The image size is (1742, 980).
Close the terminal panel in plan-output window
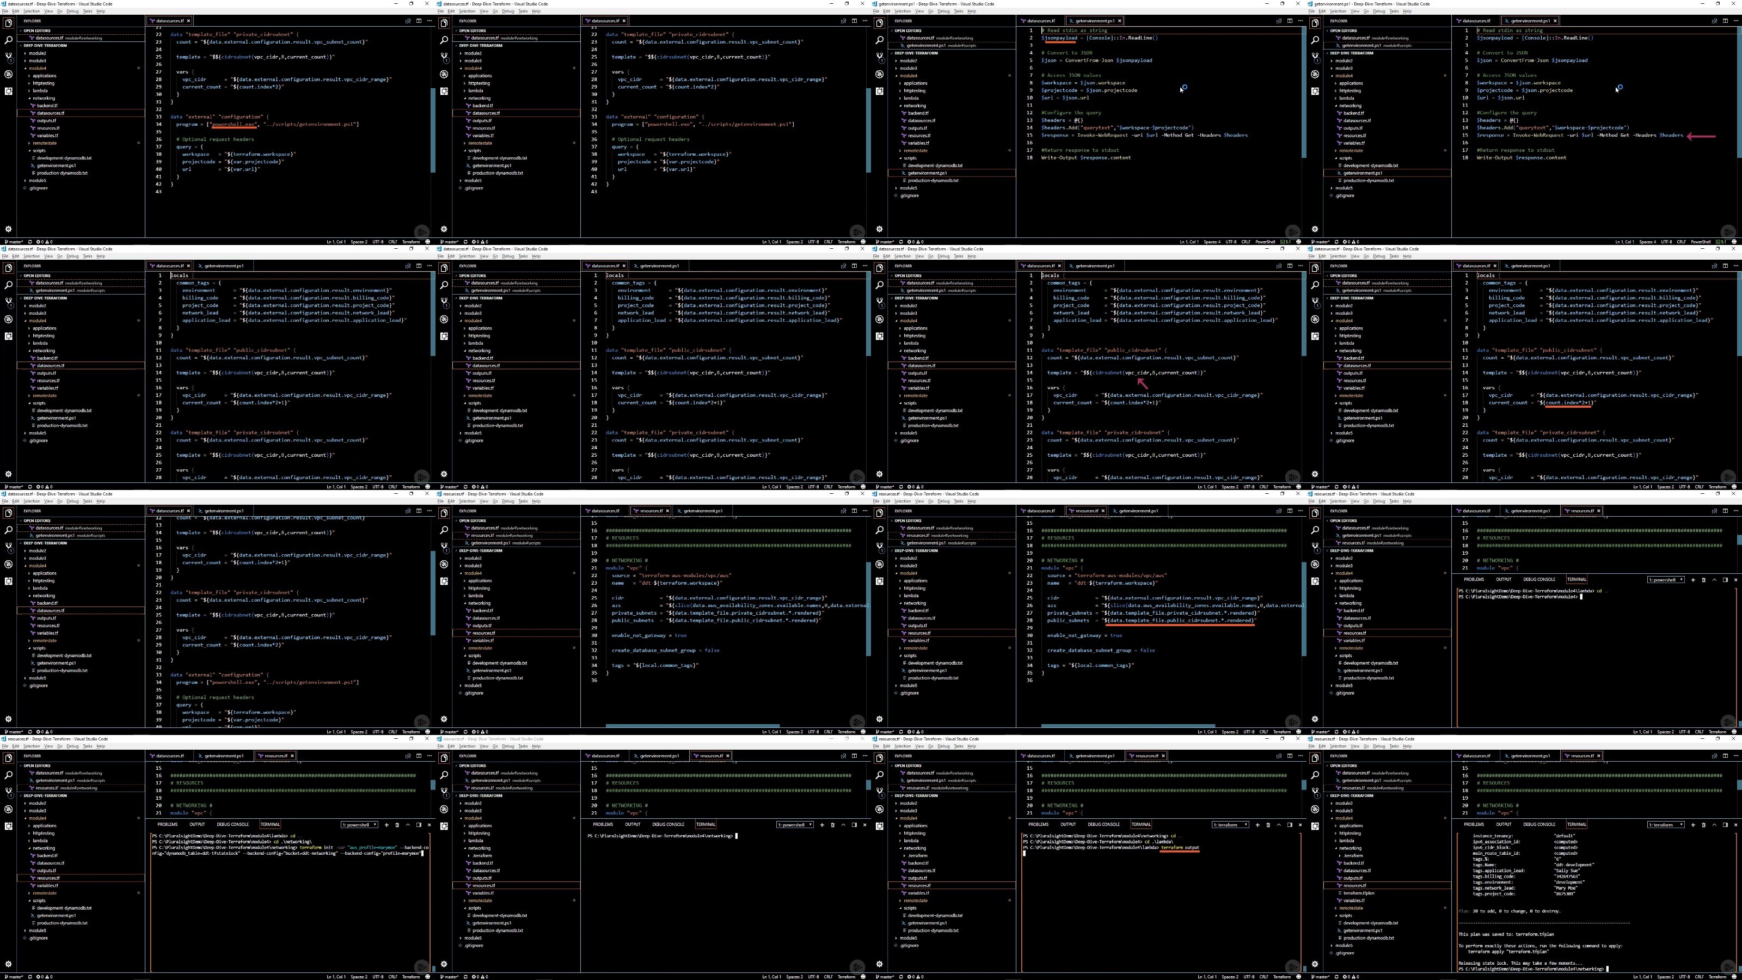click(1735, 824)
